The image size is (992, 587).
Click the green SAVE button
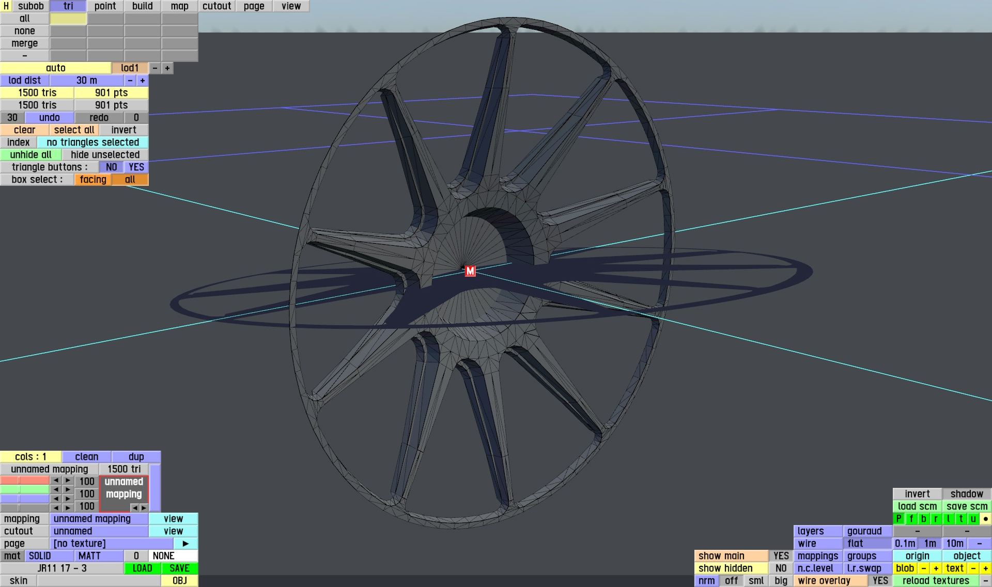pos(179,568)
